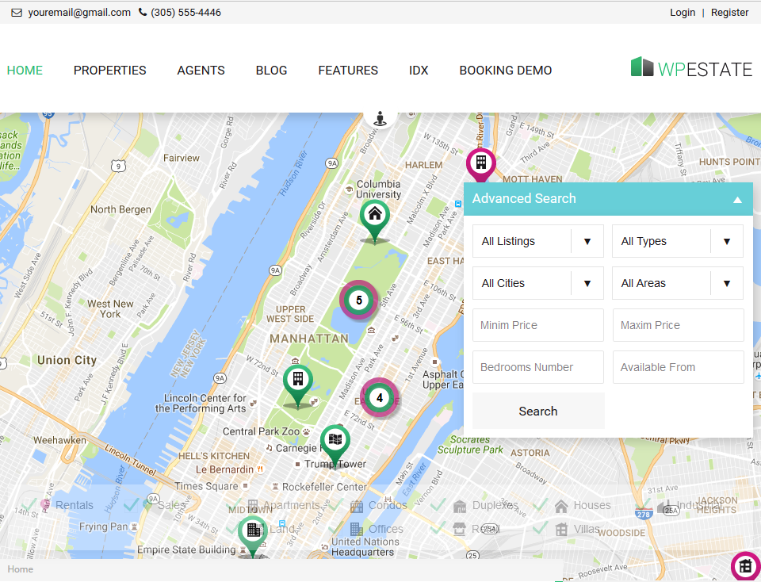This screenshot has height=582, width=761.
Task: Click the Register link
Action: 729,12
